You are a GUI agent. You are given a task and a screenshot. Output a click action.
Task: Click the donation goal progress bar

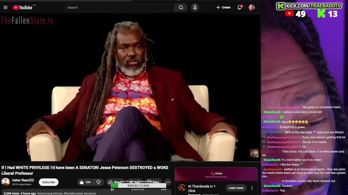138,186
